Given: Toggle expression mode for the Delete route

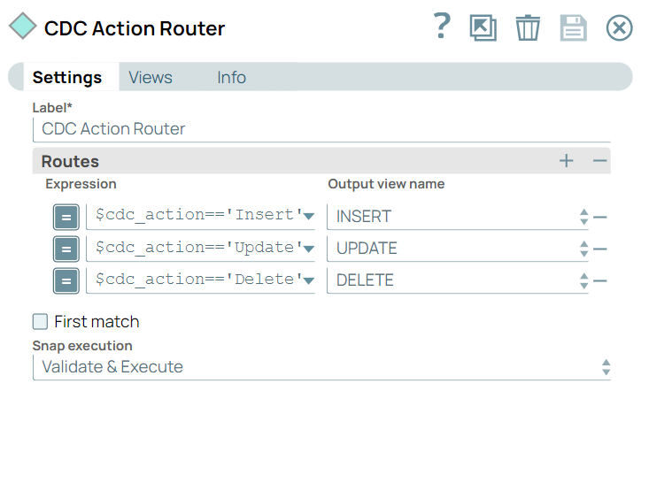Looking at the screenshot, I should [66, 280].
